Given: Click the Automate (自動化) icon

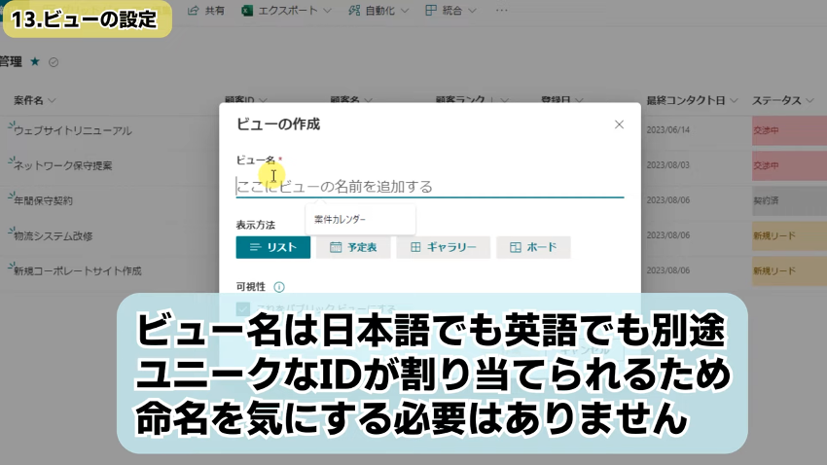Looking at the screenshot, I should [352, 10].
